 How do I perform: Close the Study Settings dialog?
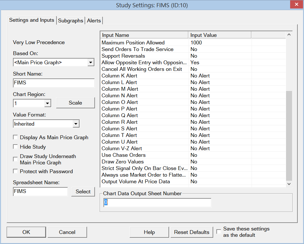296,5
